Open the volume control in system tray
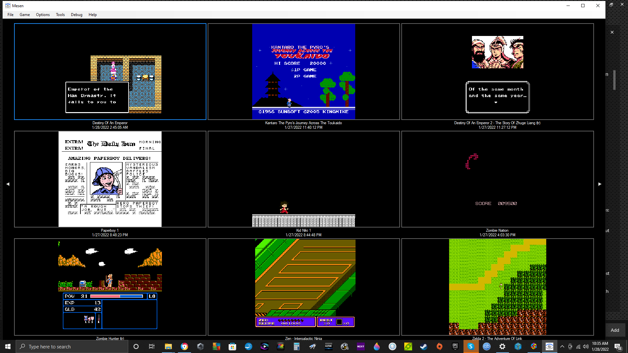 586,346
